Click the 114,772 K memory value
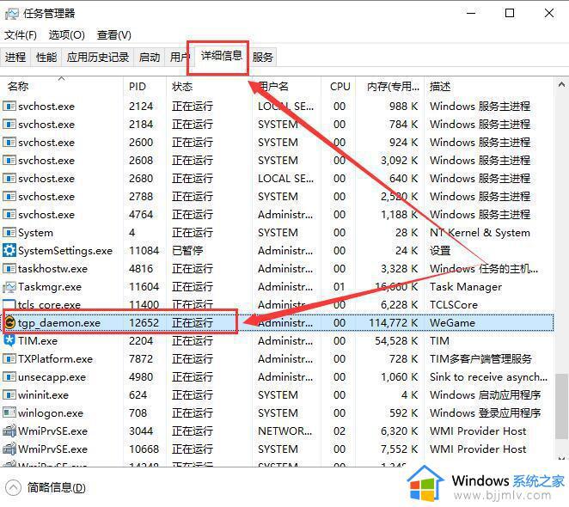569x507 pixels. pyautogui.click(x=394, y=322)
